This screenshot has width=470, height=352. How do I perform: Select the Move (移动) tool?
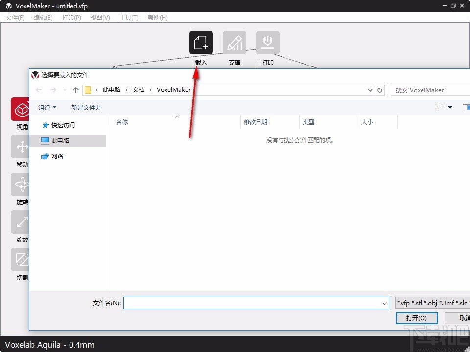tap(20, 147)
